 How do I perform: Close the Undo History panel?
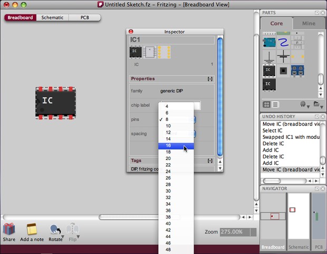pyautogui.click(x=323, y=117)
